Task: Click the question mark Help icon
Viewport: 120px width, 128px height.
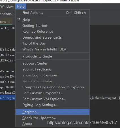Action: point(19,20)
